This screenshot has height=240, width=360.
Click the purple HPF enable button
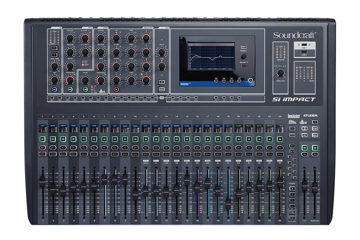(55, 89)
